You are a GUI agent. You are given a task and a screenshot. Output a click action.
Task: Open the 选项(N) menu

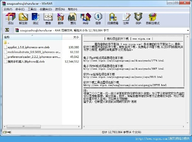(60, 9)
